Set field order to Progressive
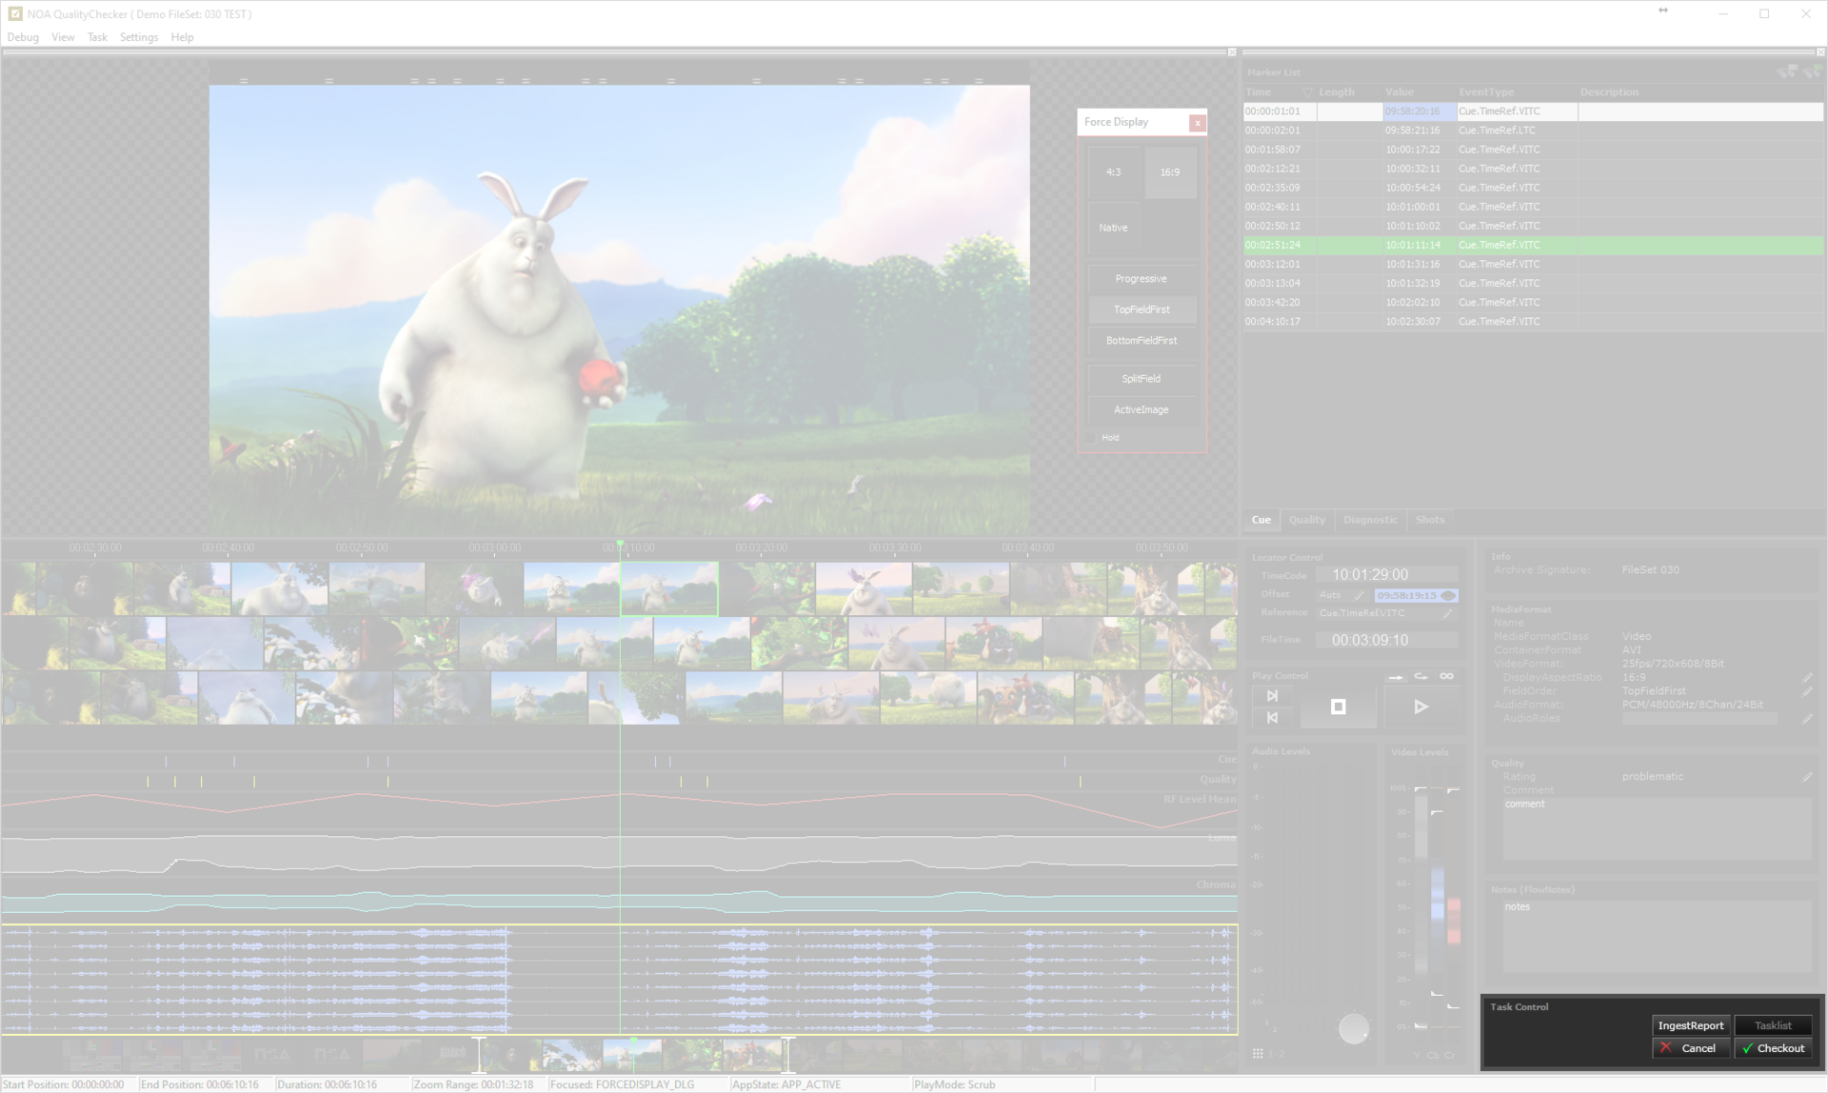This screenshot has height=1093, width=1828. pos(1142,279)
